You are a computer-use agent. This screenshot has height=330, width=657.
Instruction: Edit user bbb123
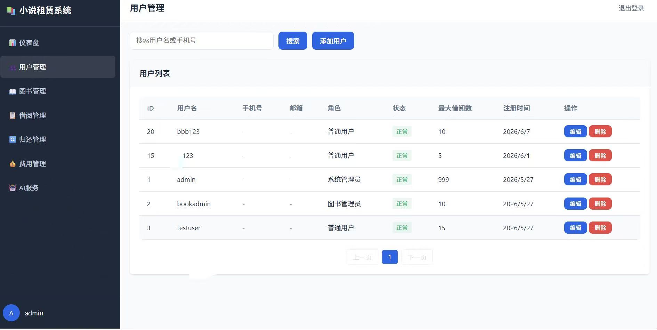[x=575, y=131]
